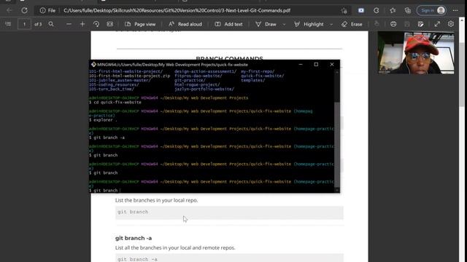The image size is (467, 262).
Task: Click the webcam video thumbnail
Action: [x=416, y=52]
